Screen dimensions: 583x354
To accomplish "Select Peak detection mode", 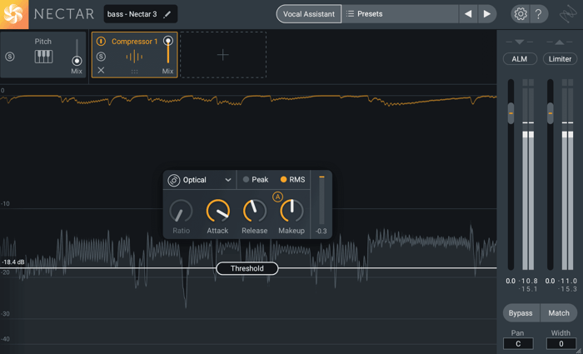I will pyautogui.click(x=256, y=180).
